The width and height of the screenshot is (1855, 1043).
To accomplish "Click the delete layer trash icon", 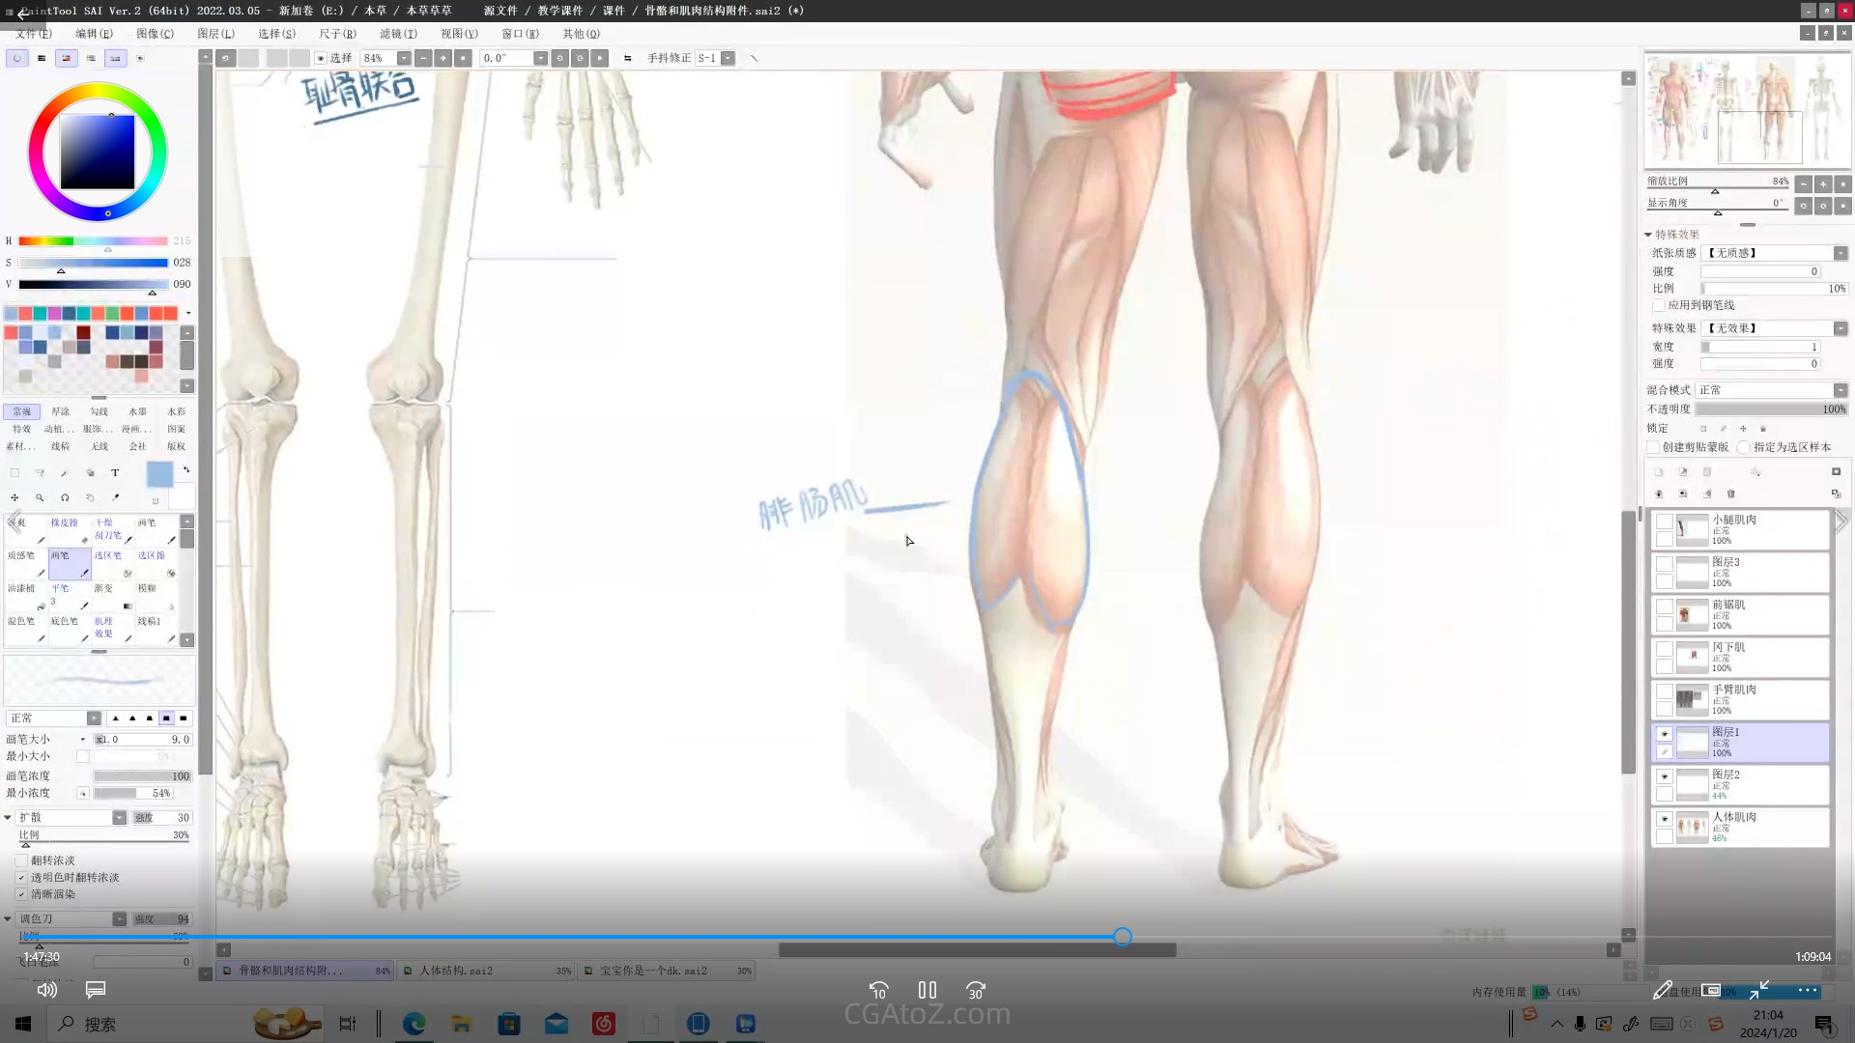I will [x=1731, y=494].
